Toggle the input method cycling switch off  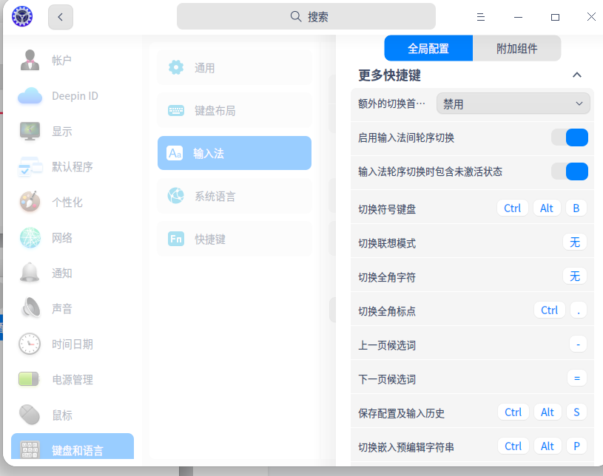[570, 137]
